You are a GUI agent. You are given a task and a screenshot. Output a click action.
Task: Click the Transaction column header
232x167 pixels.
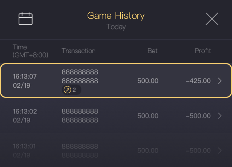[x=79, y=51]
